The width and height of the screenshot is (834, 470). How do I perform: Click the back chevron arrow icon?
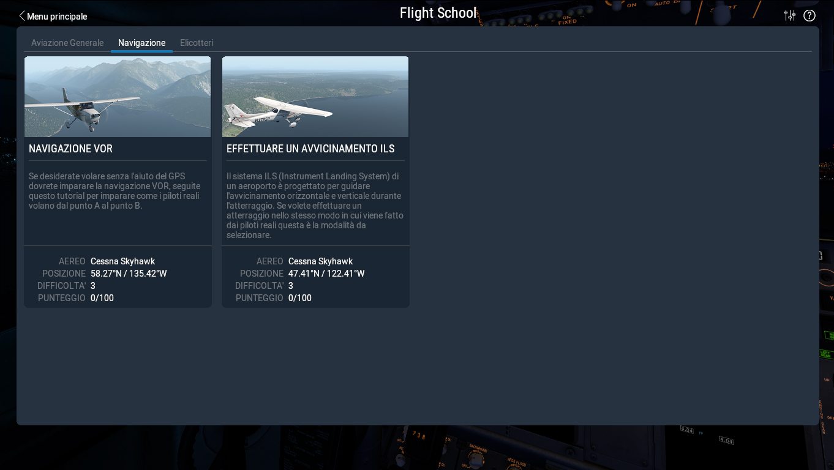22,16
